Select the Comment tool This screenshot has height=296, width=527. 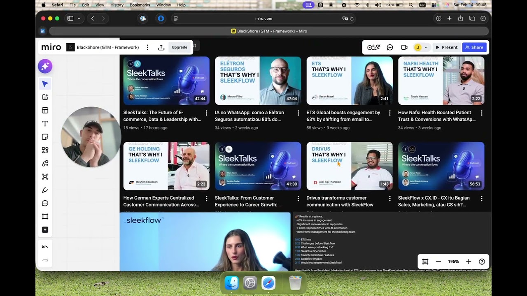45,203
